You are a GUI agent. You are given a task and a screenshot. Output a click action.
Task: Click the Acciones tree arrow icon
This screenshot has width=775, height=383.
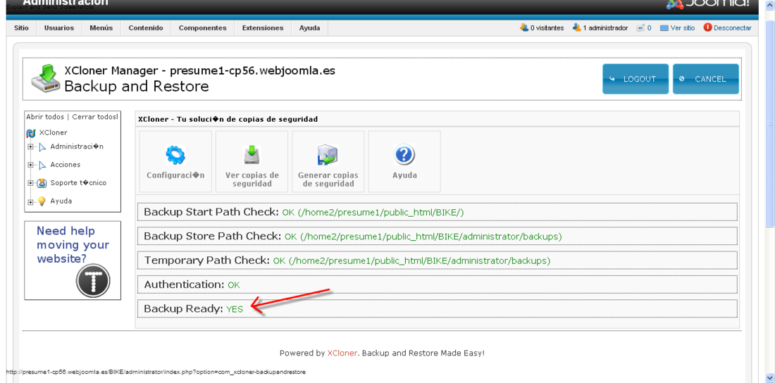42,165
